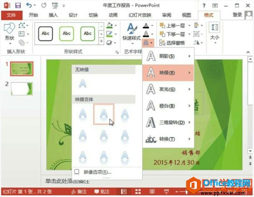Click the Undo arrow icon
Screen dimensions: 254x197
pos(29,5)
